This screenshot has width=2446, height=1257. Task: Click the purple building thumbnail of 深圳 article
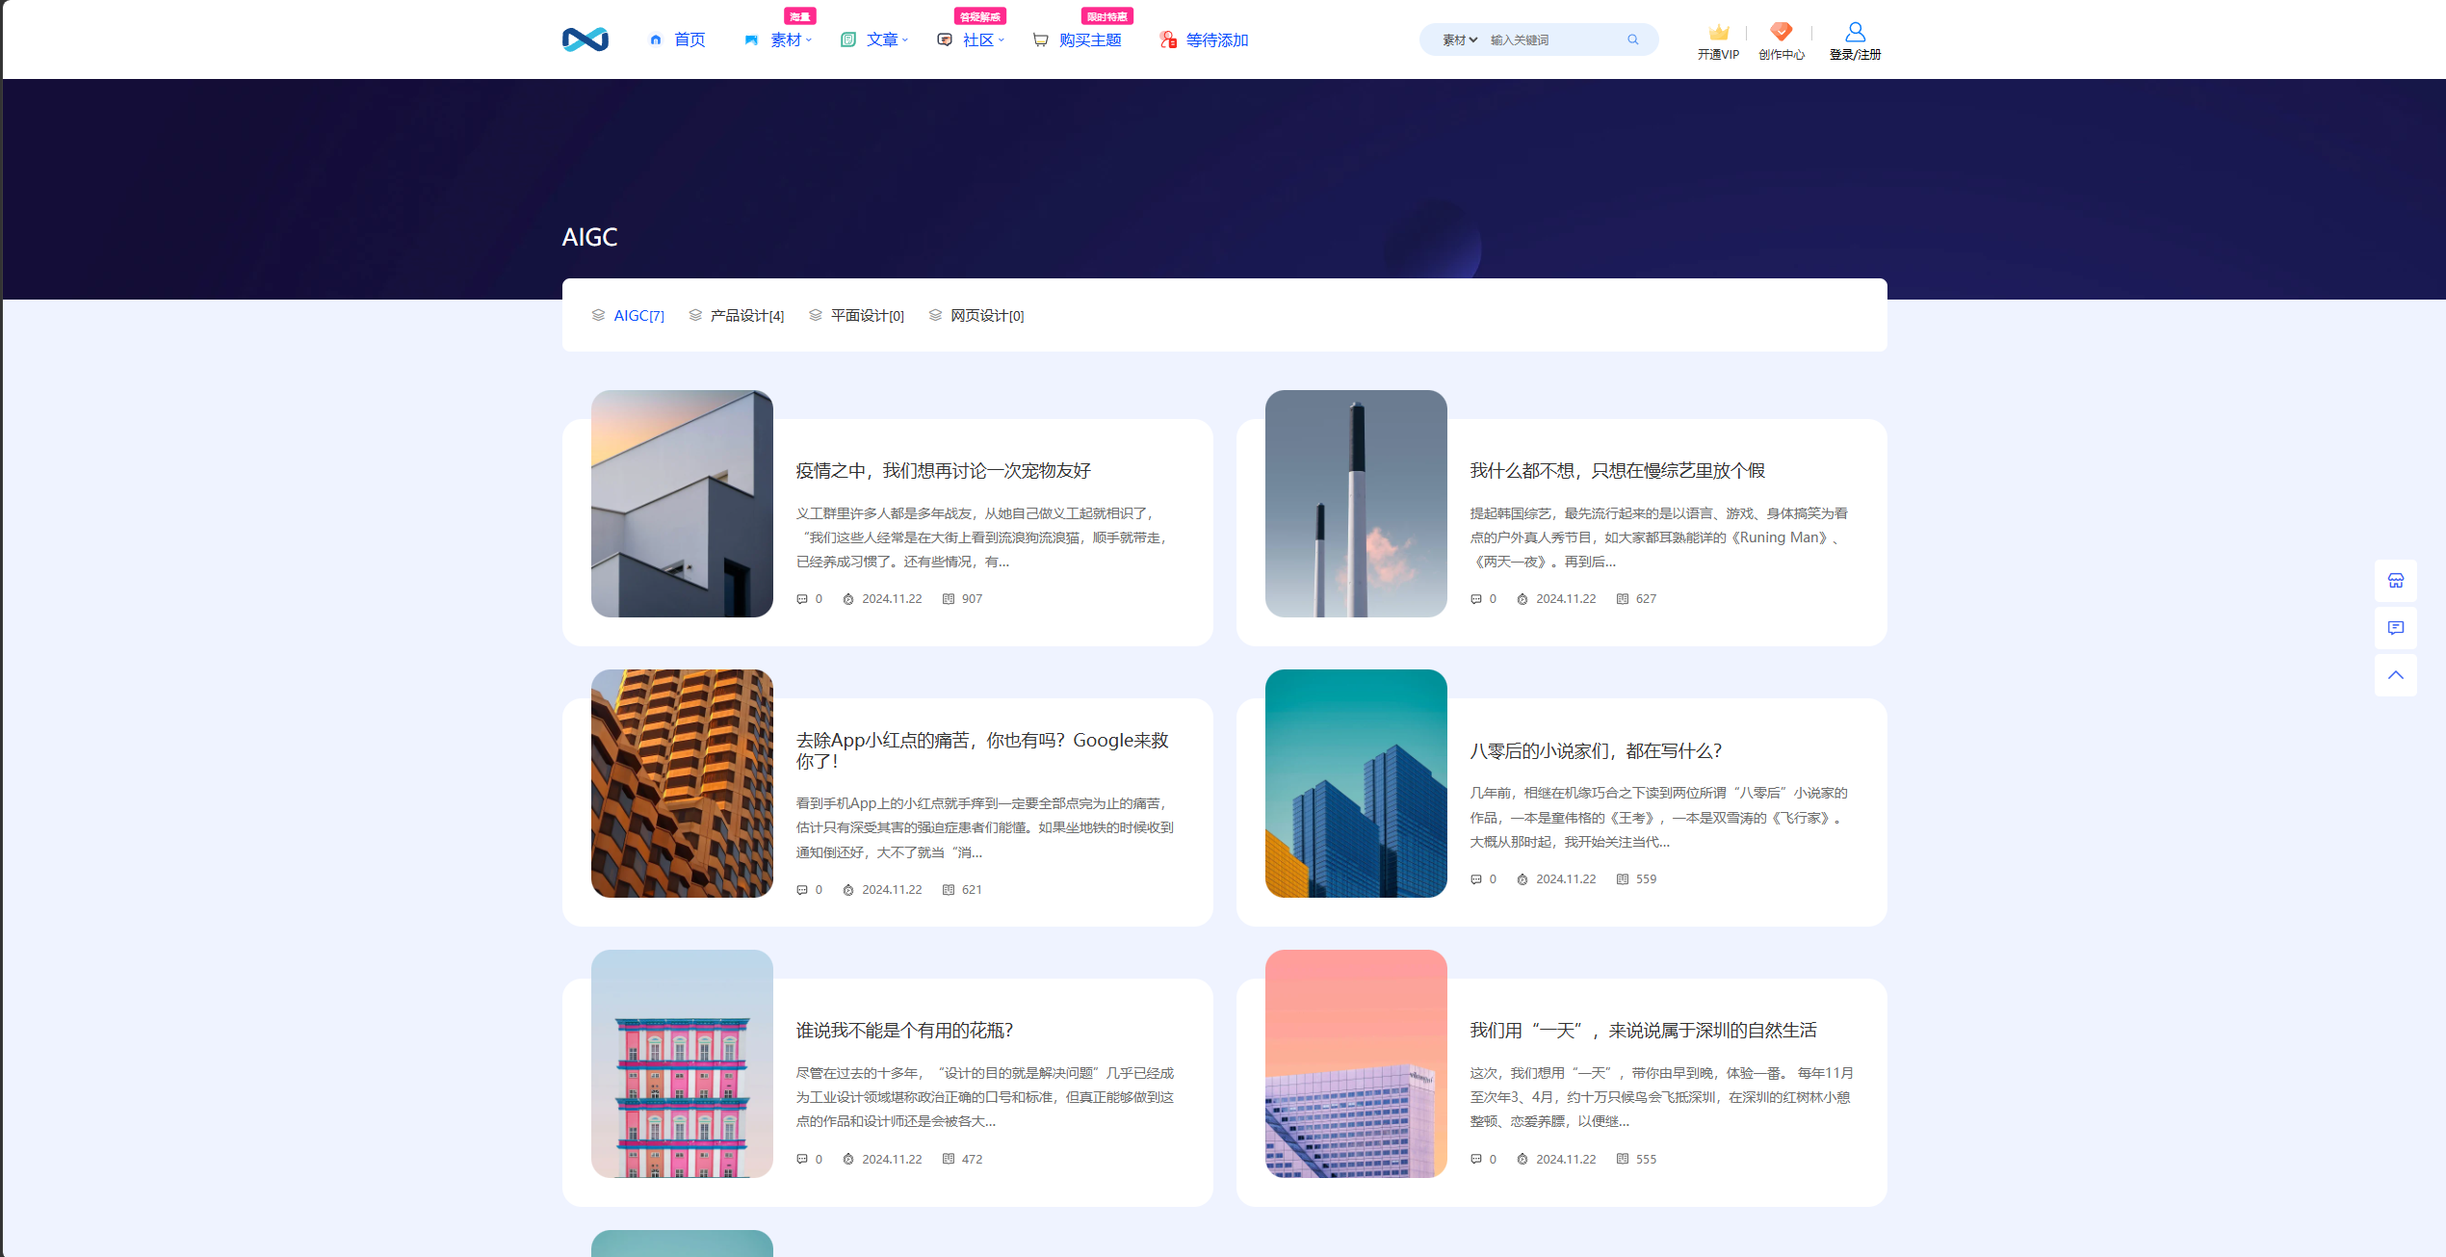pyautogui.click(x=1356, y=1063)
